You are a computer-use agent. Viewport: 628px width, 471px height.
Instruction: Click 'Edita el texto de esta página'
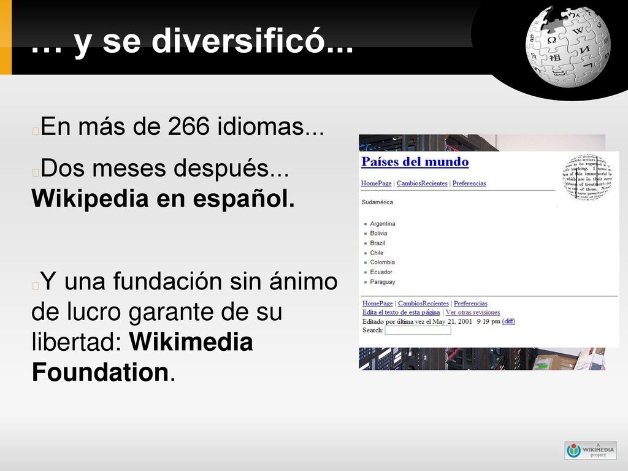(x=401, y=312)
